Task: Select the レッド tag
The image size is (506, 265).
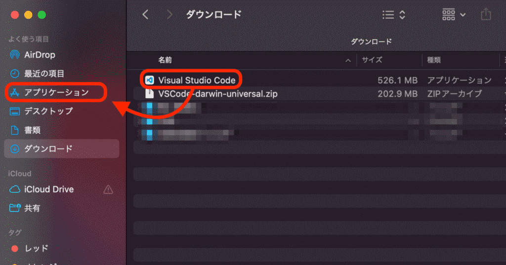Action: tap(30, 248)
